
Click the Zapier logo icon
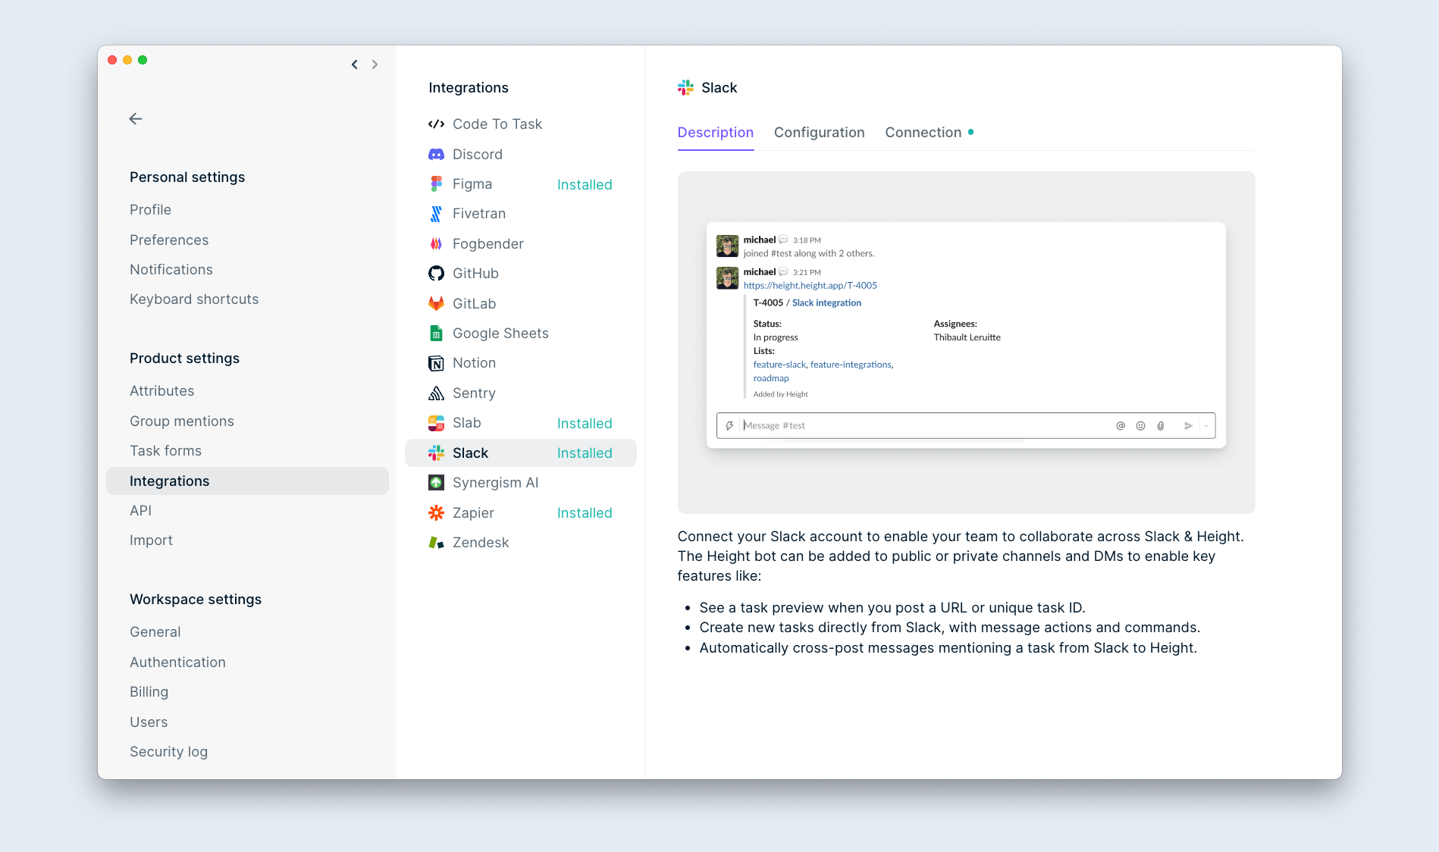pyautogui.click(x=436, y=513)
